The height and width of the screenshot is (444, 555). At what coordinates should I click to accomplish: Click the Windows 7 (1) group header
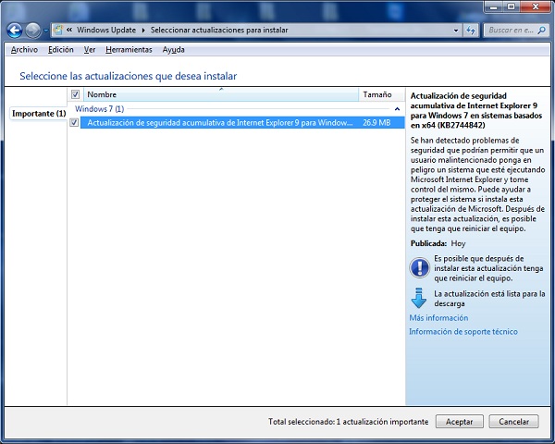pyautogui.click(x=100, y=109)
